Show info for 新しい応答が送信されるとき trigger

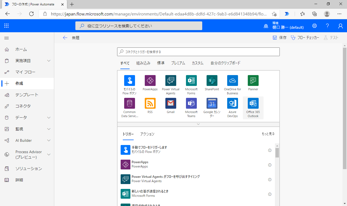pos(270,194)
